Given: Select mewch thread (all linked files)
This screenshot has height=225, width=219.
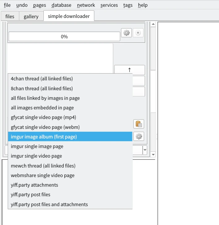Looking at the screenshot, I should click(x=70, y=166).
